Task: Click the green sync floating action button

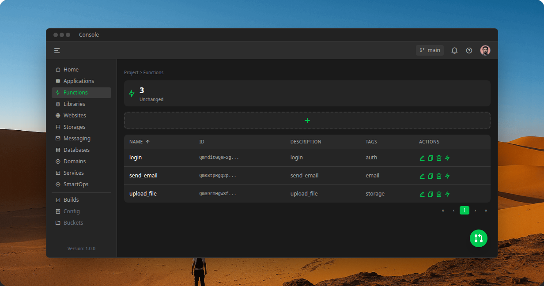Action: (x=479, y=238)
